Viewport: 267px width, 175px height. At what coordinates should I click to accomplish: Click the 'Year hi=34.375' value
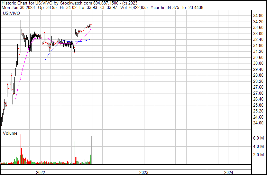click(x=165, y=7)
